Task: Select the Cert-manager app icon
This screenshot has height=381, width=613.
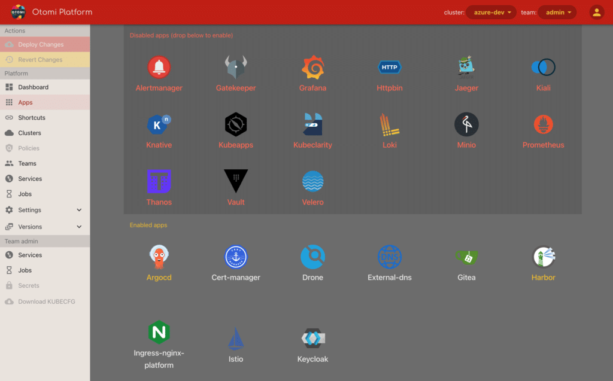Action: pyautogui.click(x=236, y=257)
